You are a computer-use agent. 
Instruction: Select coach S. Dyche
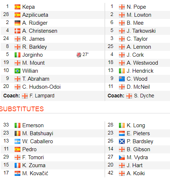coord(144,96)
